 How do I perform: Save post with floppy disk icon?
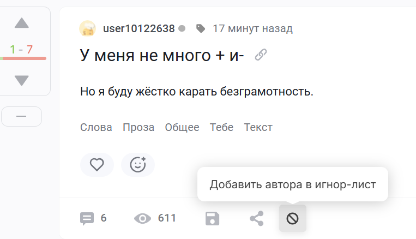(x=212, y=219)
